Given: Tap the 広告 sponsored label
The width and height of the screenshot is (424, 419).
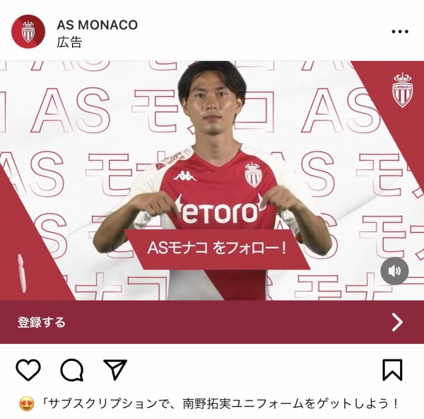Looking at the screenshot, I should point(69,42).
